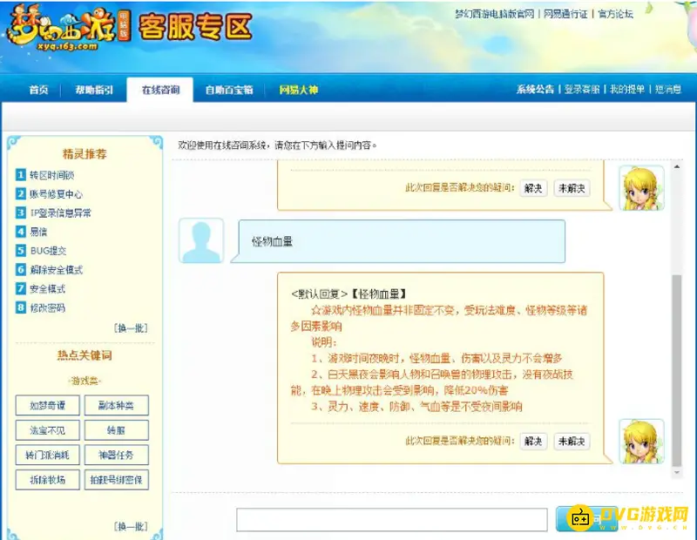Image resolution: width=697 pixels, height=540 pixels.
Task: Open the 自助百宝箱 tab
Action: [229, 90]
